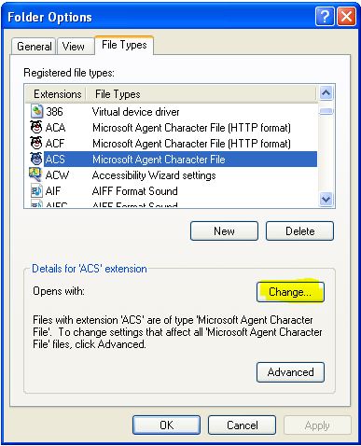Click the highlighted Change... button
This screenshot has height=446, width=361.
[x=290, y=292]
